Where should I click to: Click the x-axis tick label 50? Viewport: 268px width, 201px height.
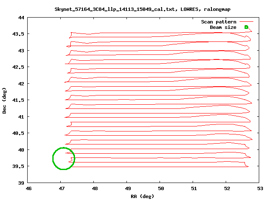click(161, 188)
